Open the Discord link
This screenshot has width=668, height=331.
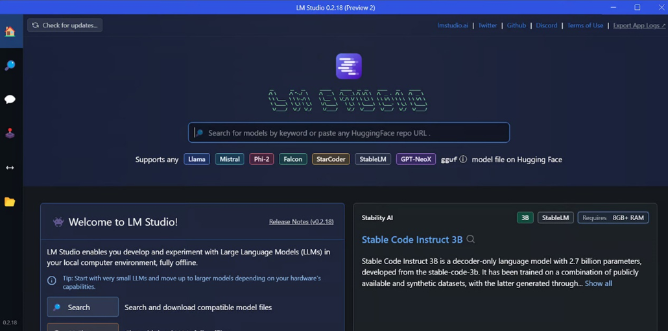pyautogui.click(x=547, y=25)
